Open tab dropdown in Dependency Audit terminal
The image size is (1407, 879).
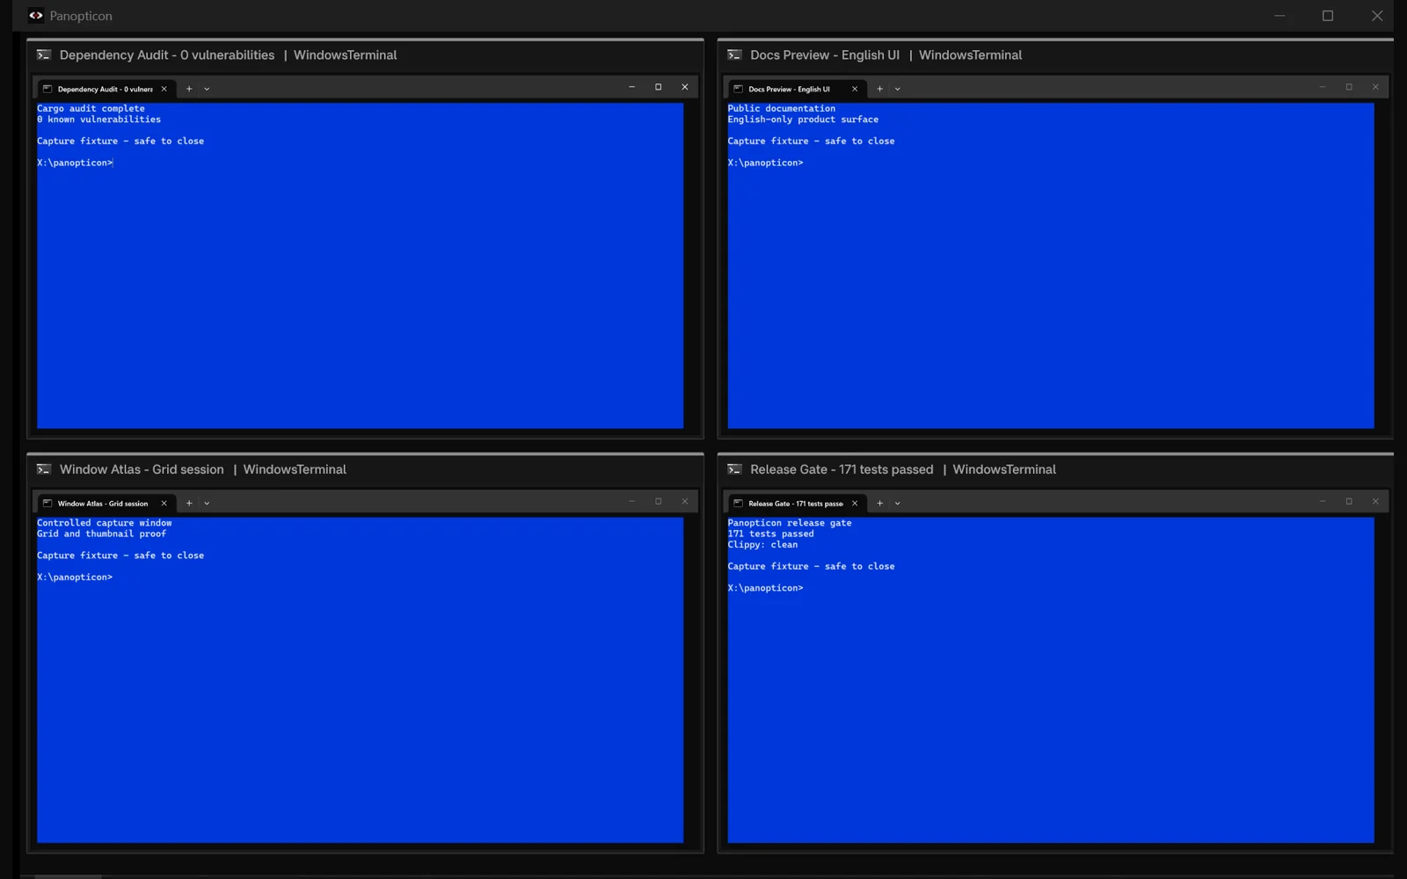coord(207,89)
